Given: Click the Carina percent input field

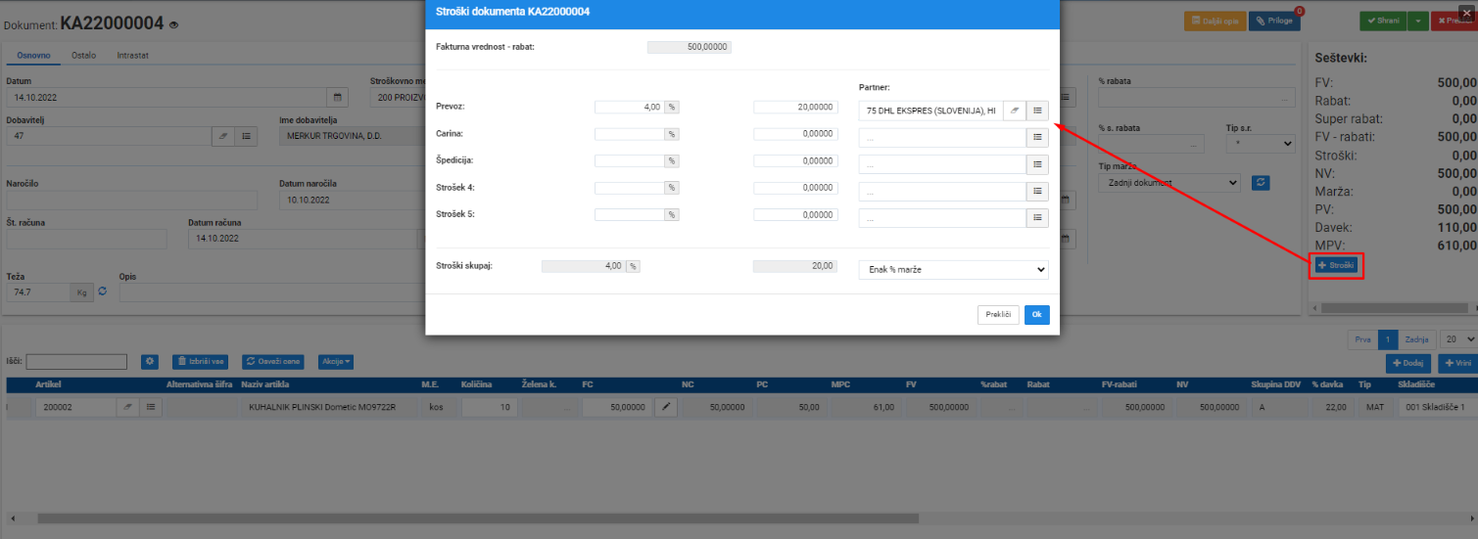Looking at the screenshot, I should pyautogui.click(x=630, y=134).
